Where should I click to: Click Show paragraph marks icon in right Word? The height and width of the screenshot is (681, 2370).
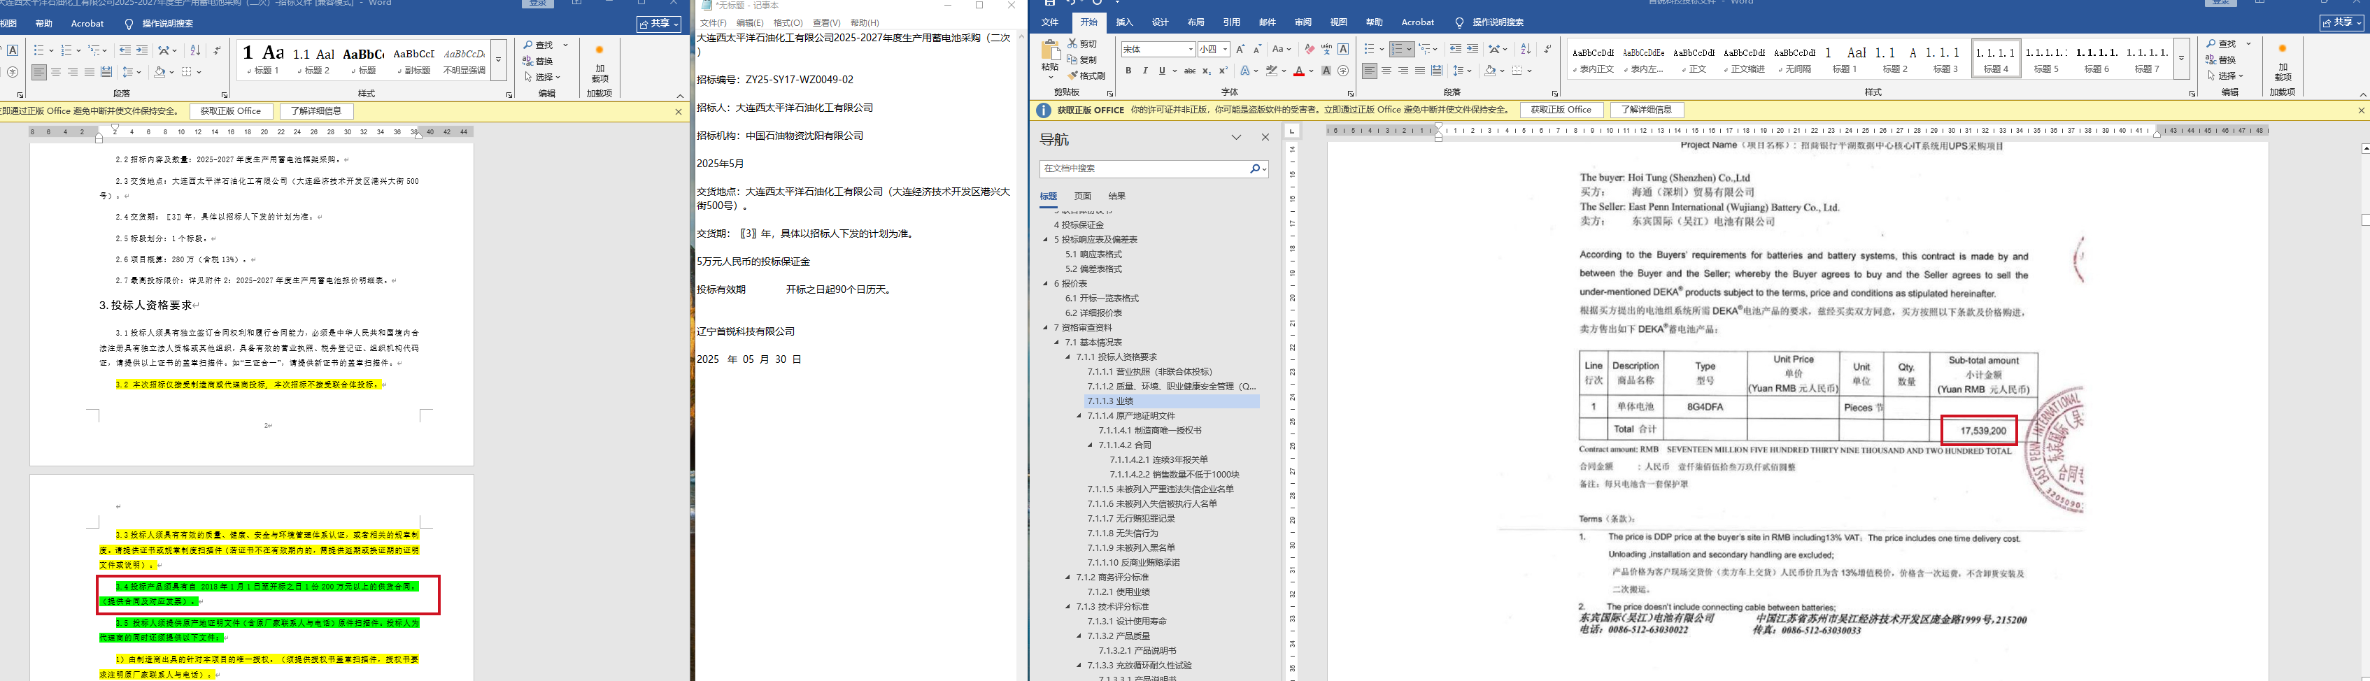coord(1547,49)
